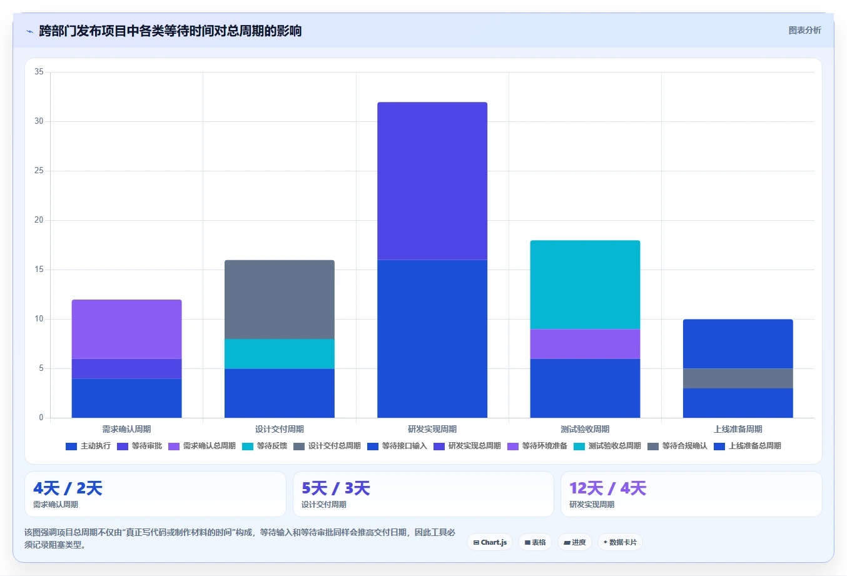Open the 4天 / 2天 需求确认周期 card
The width and height of the screenshot is (847, 576).
tap(155, 494)
